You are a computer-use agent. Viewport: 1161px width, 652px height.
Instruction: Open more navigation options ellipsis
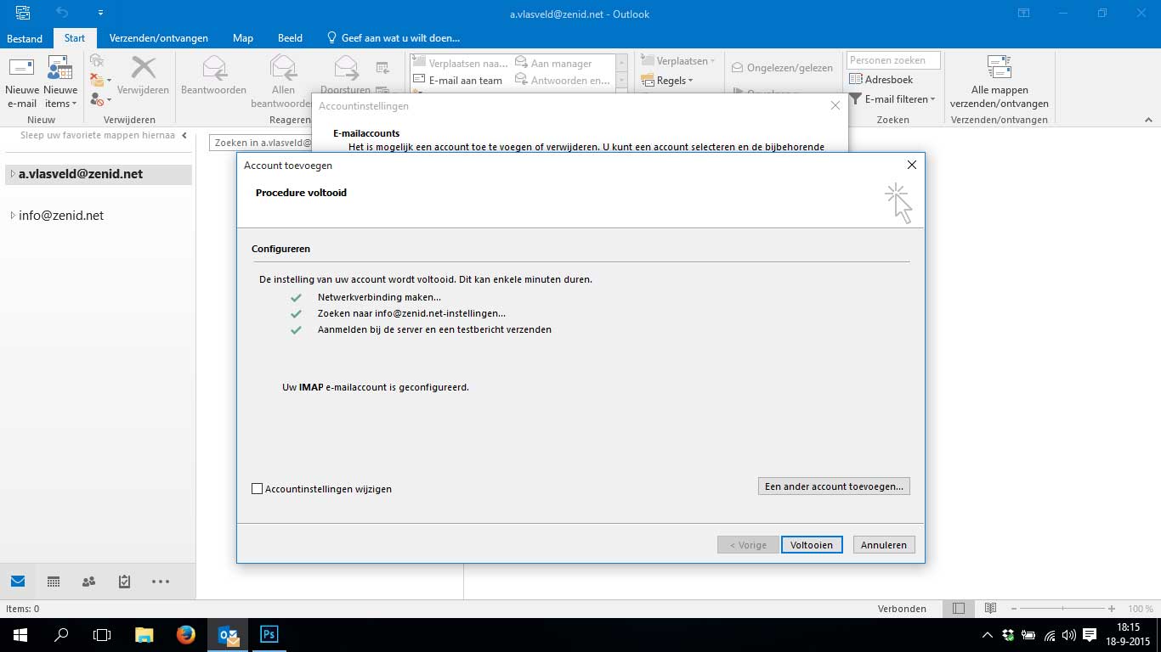[x=161, y=582]
